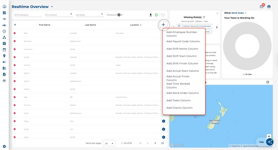Click info icon in Greg Cho row
Image resolution: width=278 pixels, height=150 pixels.
coord(163,121)
